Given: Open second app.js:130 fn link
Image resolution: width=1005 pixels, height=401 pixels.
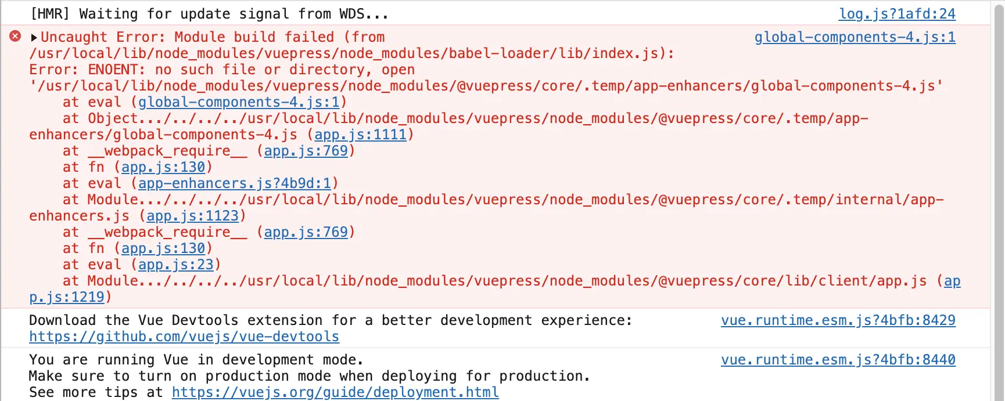Looking at the screenshot, I should tap(163, 248).
